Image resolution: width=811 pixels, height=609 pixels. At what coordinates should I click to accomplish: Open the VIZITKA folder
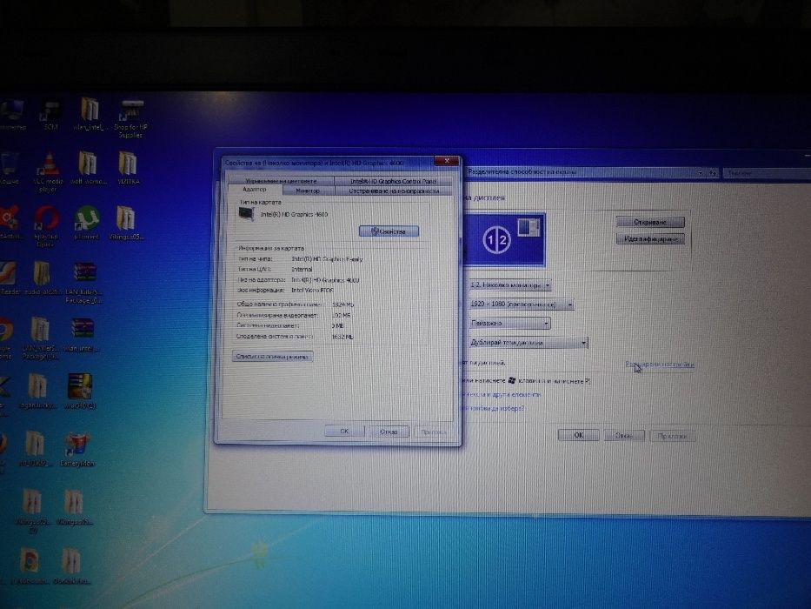click(x=128, y=167)
